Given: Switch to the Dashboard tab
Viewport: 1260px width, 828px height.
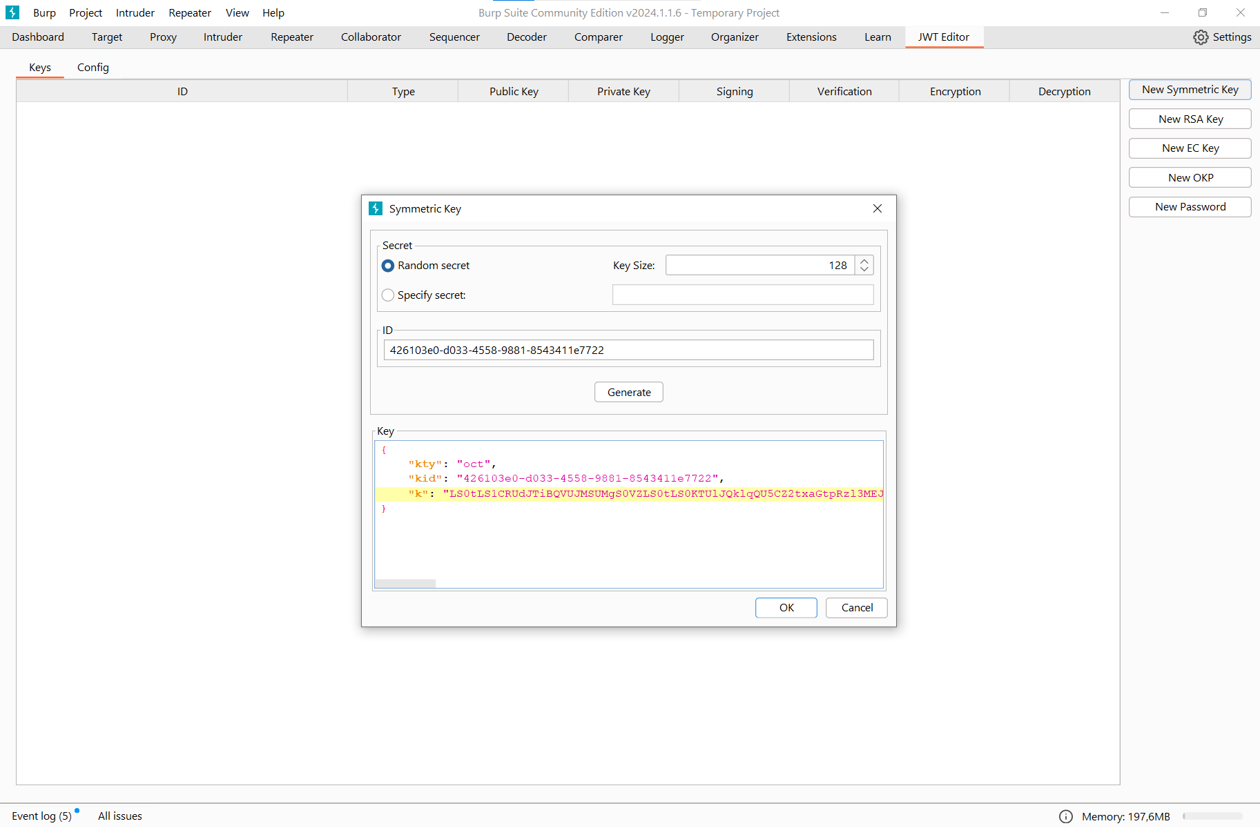Looking at the screenshot, I should tap(38, 37).
